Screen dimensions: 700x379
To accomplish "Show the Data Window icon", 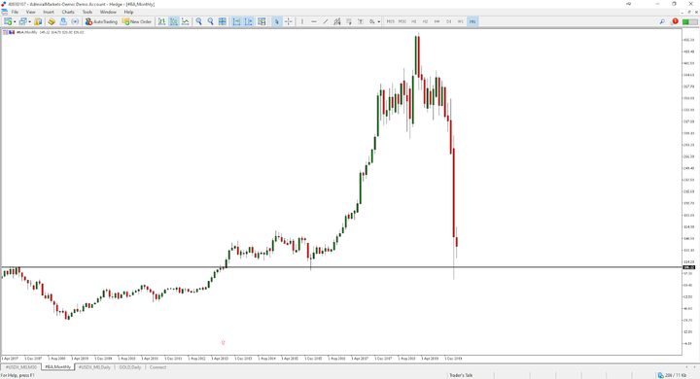I will click(x=52, y=21).
